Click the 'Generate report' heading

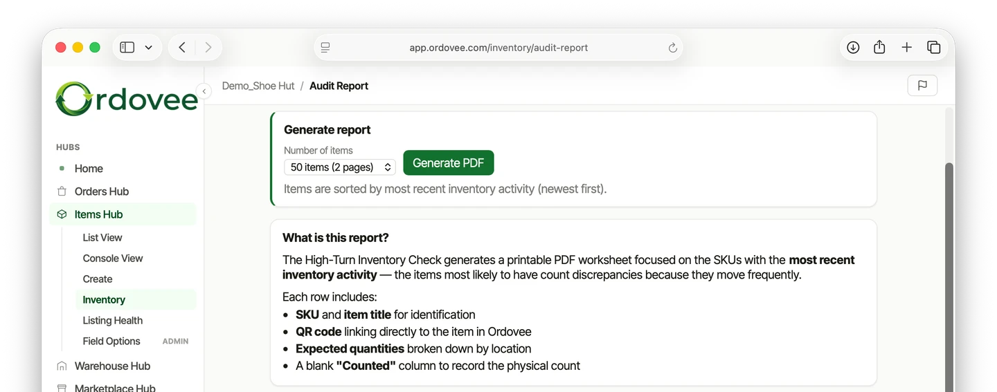327,130
